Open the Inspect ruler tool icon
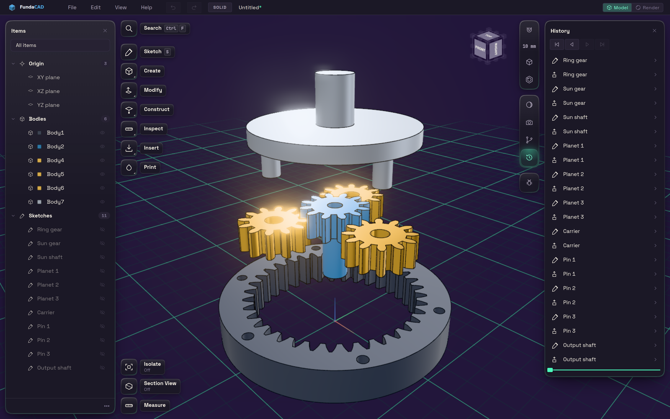The width and height of the screenshot is (670, 419). [129, 129]
